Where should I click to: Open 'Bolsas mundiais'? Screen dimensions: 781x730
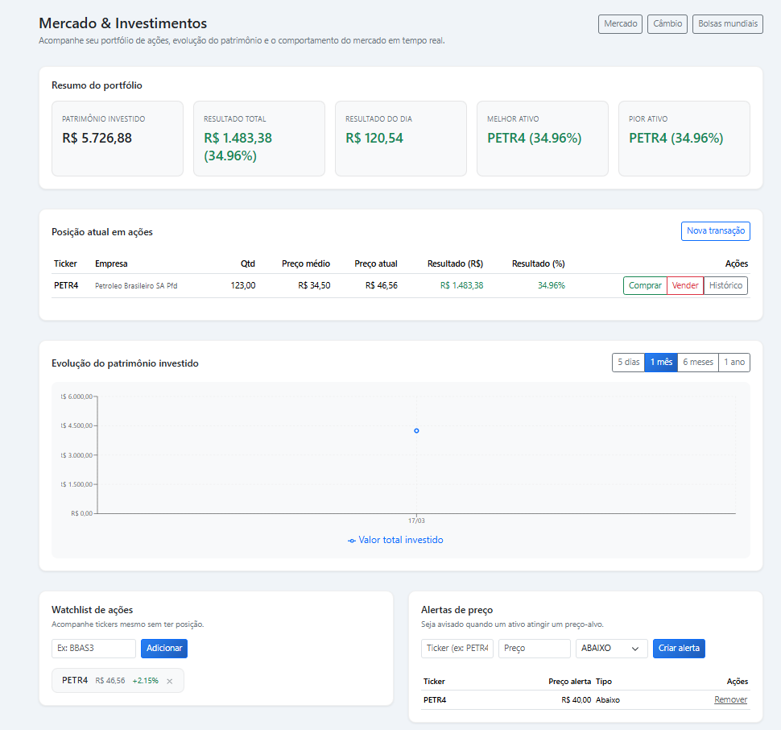point(727,23)
